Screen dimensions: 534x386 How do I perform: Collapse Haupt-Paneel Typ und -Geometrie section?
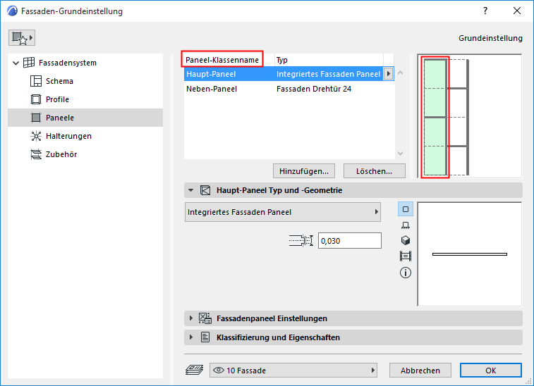point(190,190)
